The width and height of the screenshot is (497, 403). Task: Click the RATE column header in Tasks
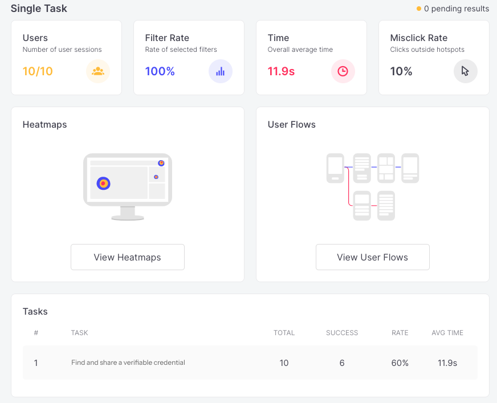click(400, 333)
